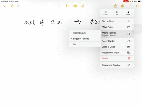The image size is (142, 107).
Task: Tap the collapse full-screen arrows icon
Action: click(4, 6)
